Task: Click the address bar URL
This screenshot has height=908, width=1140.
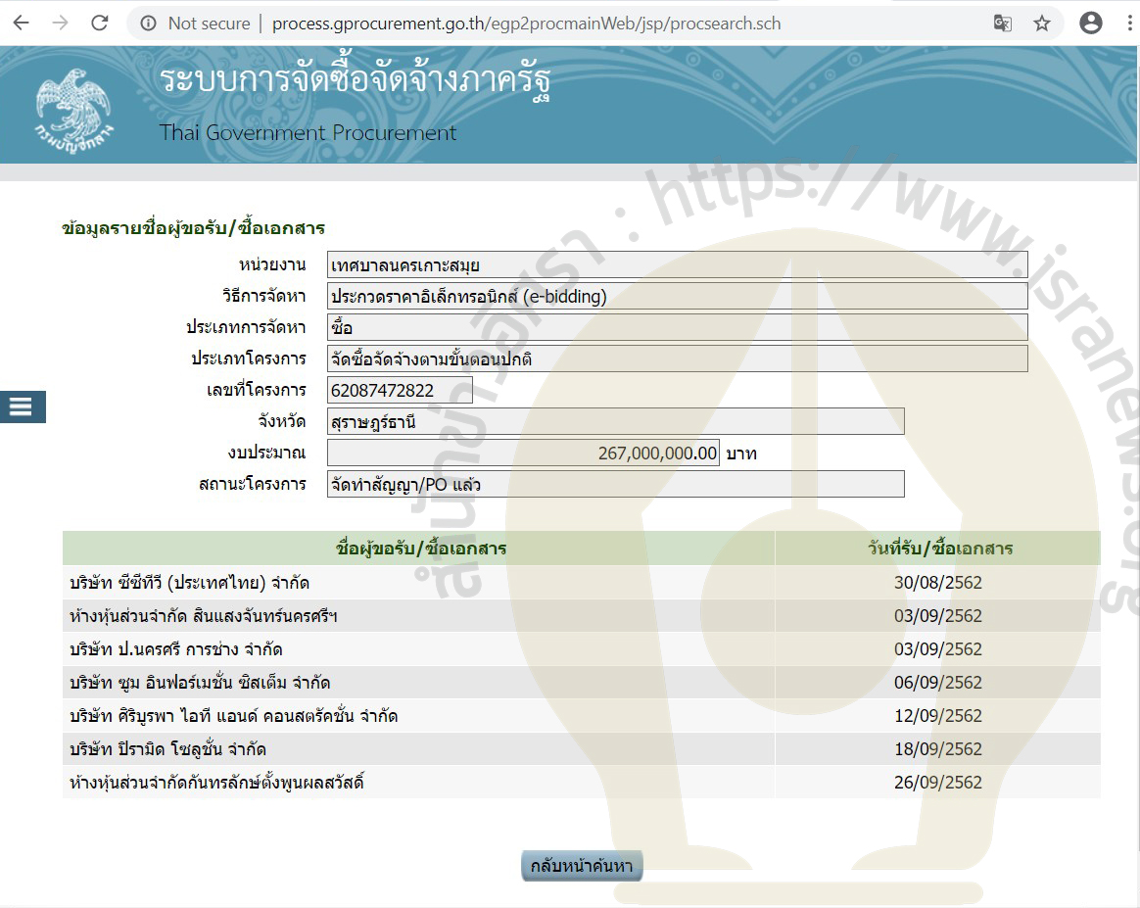Action: click(526, 24)
